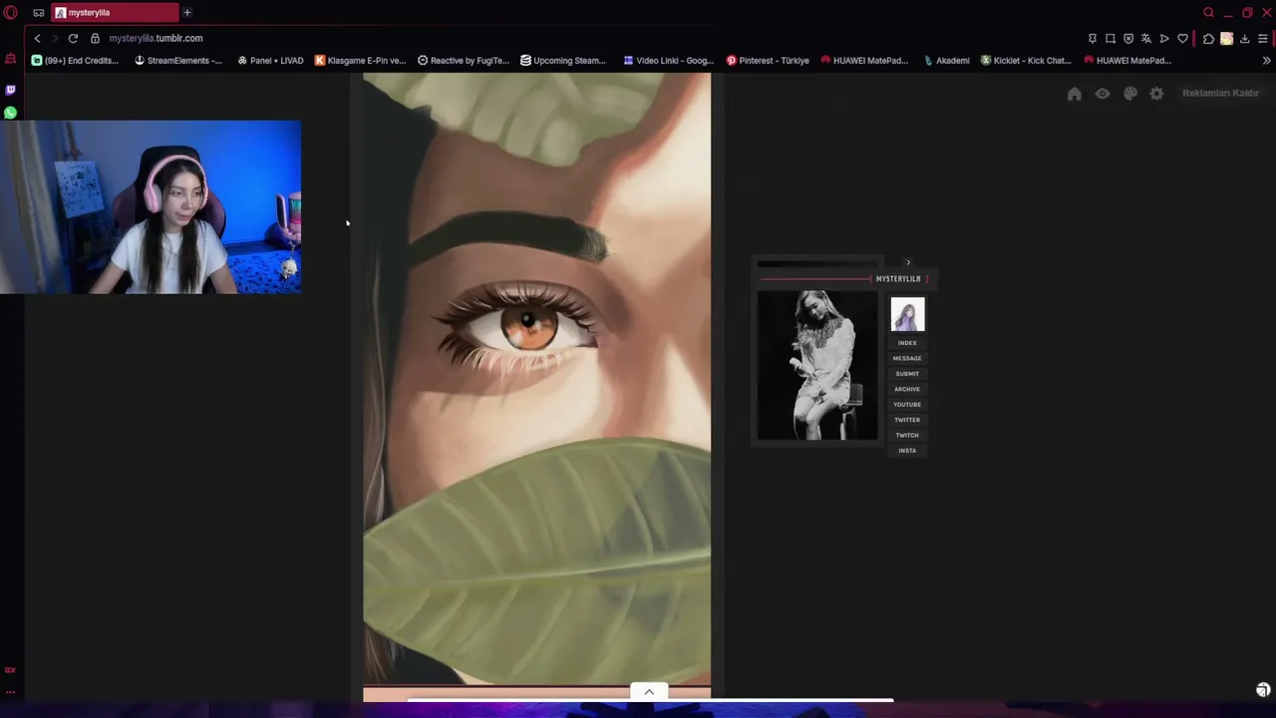Click the pin icon in address bar
The image size is (1276, 718).
click(x=1093, y=38)
